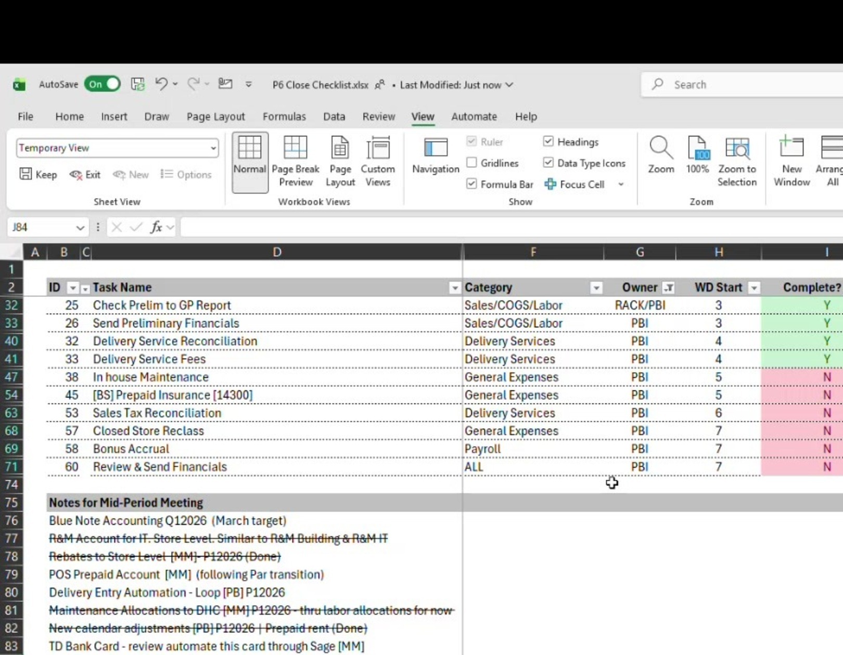Open Custom Views
The width and height of the screenshot is (843, 655).
[x=378, y=162]
